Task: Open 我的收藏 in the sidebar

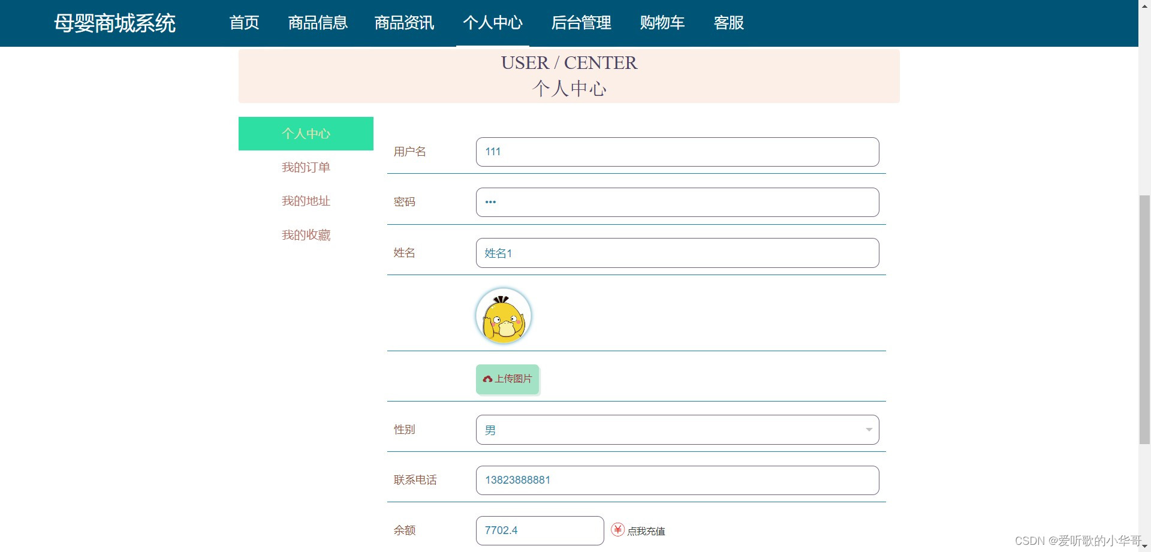Action: click(x=306, y=235)
